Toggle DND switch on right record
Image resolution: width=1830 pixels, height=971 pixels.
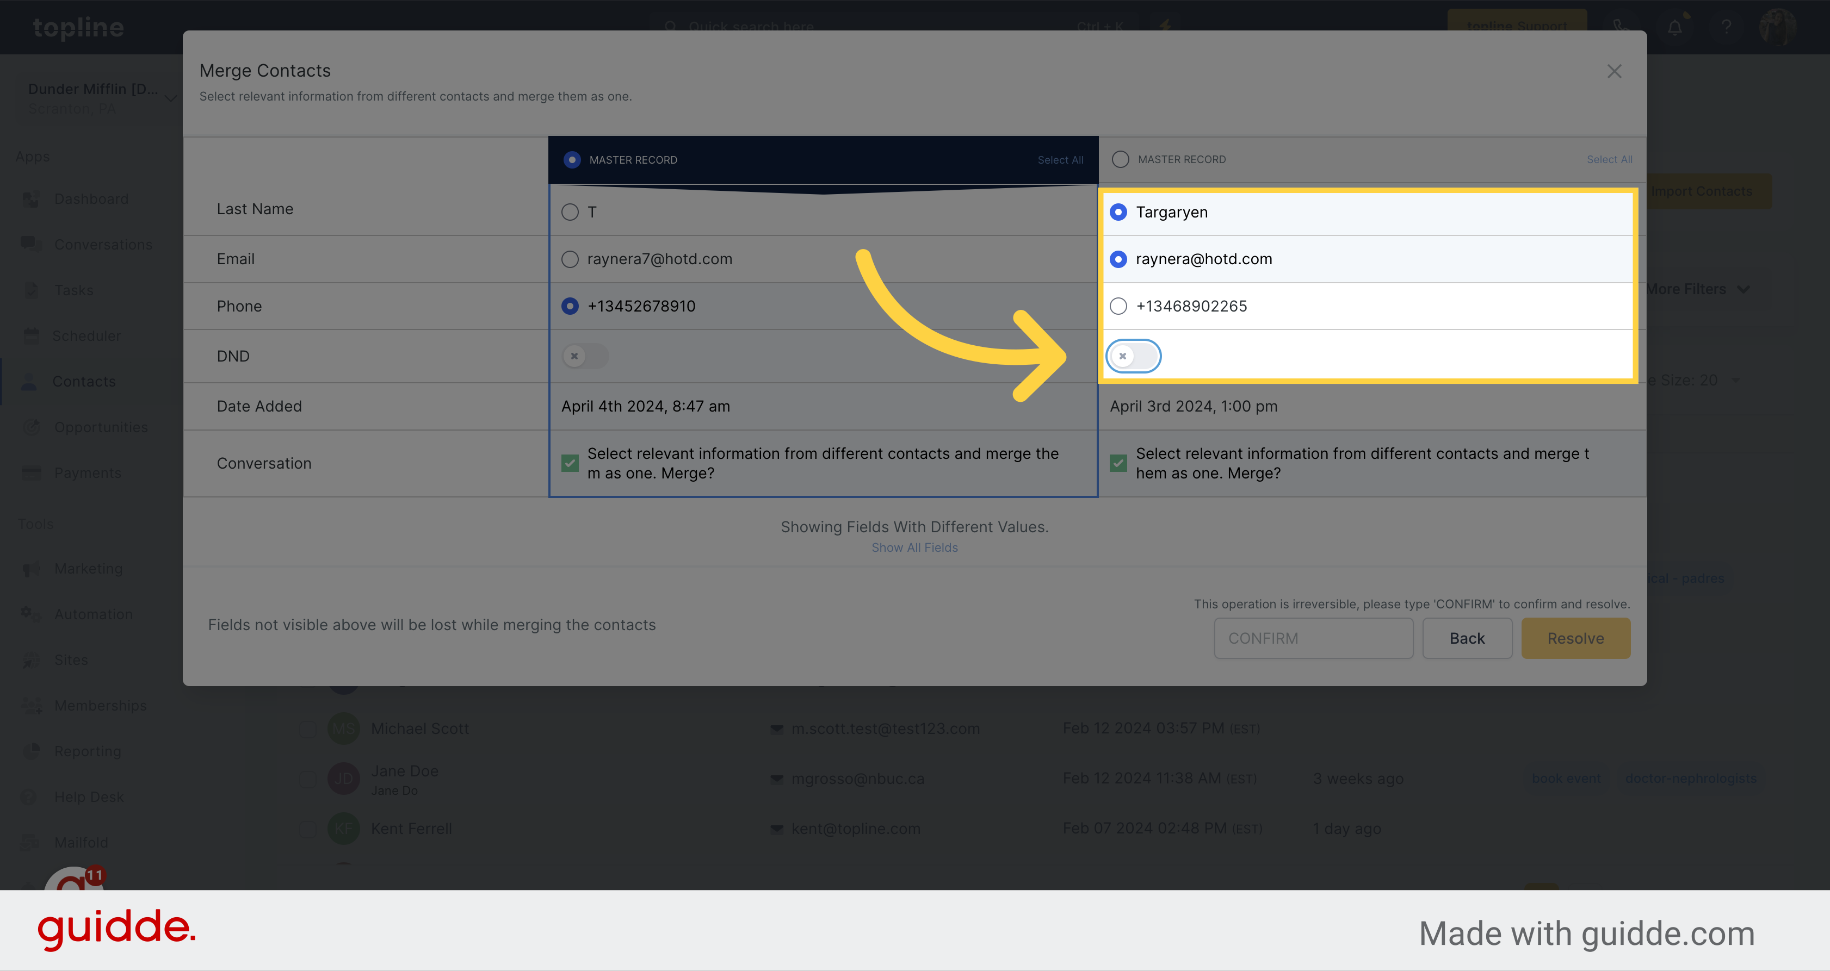tap(1133, 356)
